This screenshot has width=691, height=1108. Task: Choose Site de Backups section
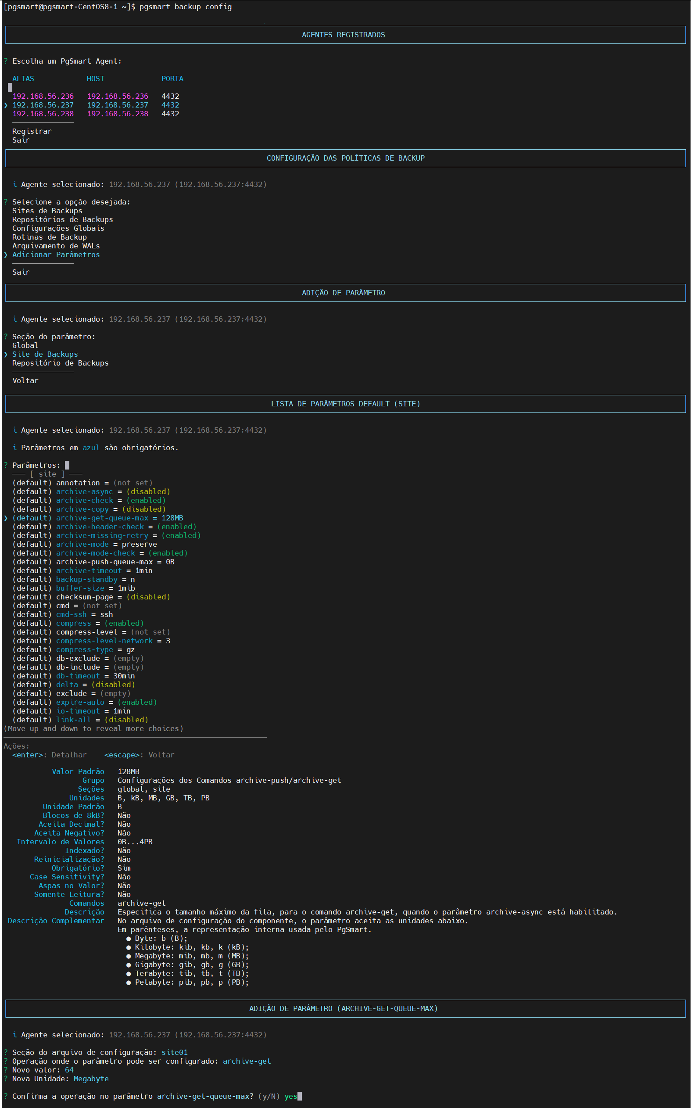pos(45,354)
